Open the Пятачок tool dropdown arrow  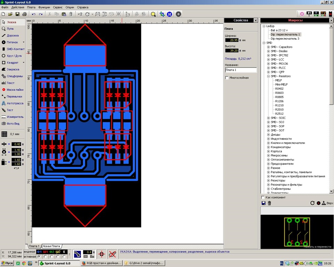click(23, 42)
